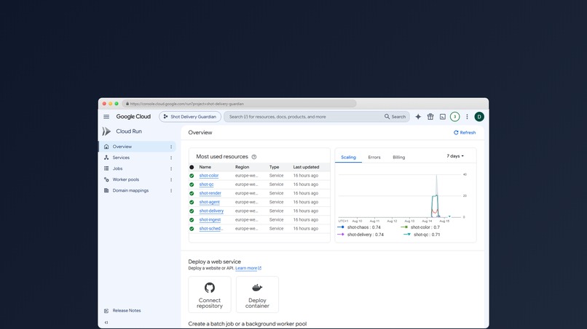
Task: Click the Deploy container card
Action: point(257,295)
